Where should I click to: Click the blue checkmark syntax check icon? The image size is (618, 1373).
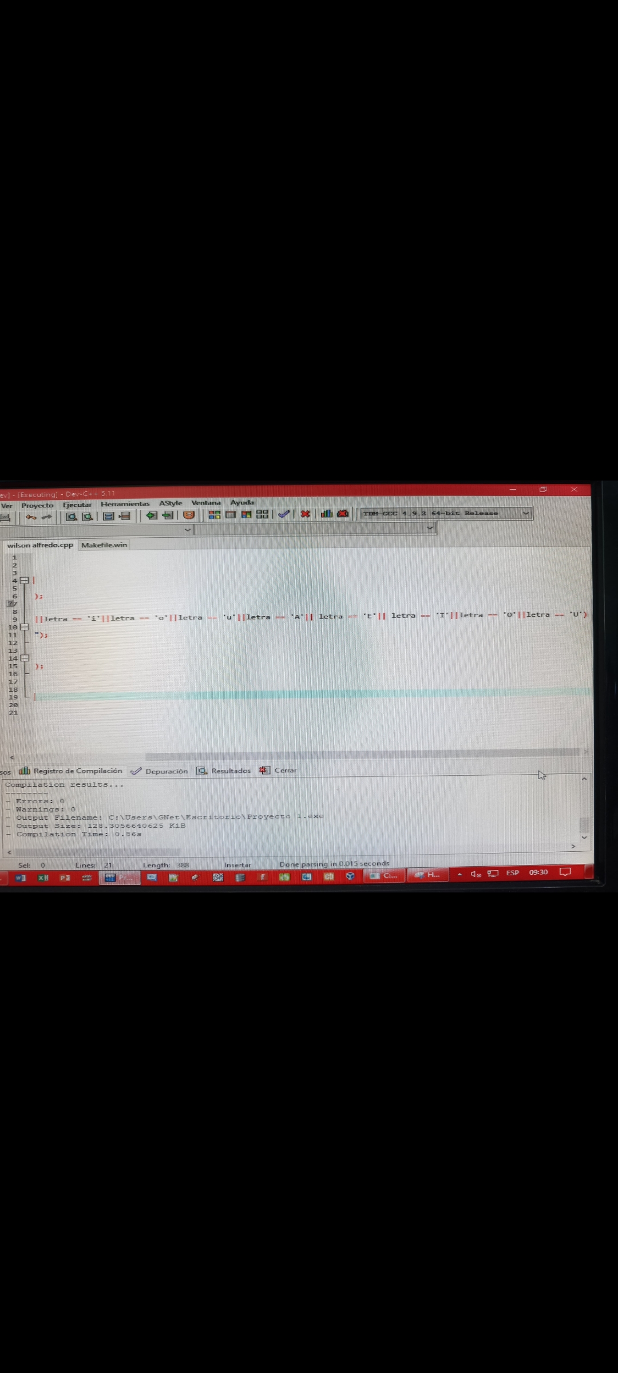284,514
